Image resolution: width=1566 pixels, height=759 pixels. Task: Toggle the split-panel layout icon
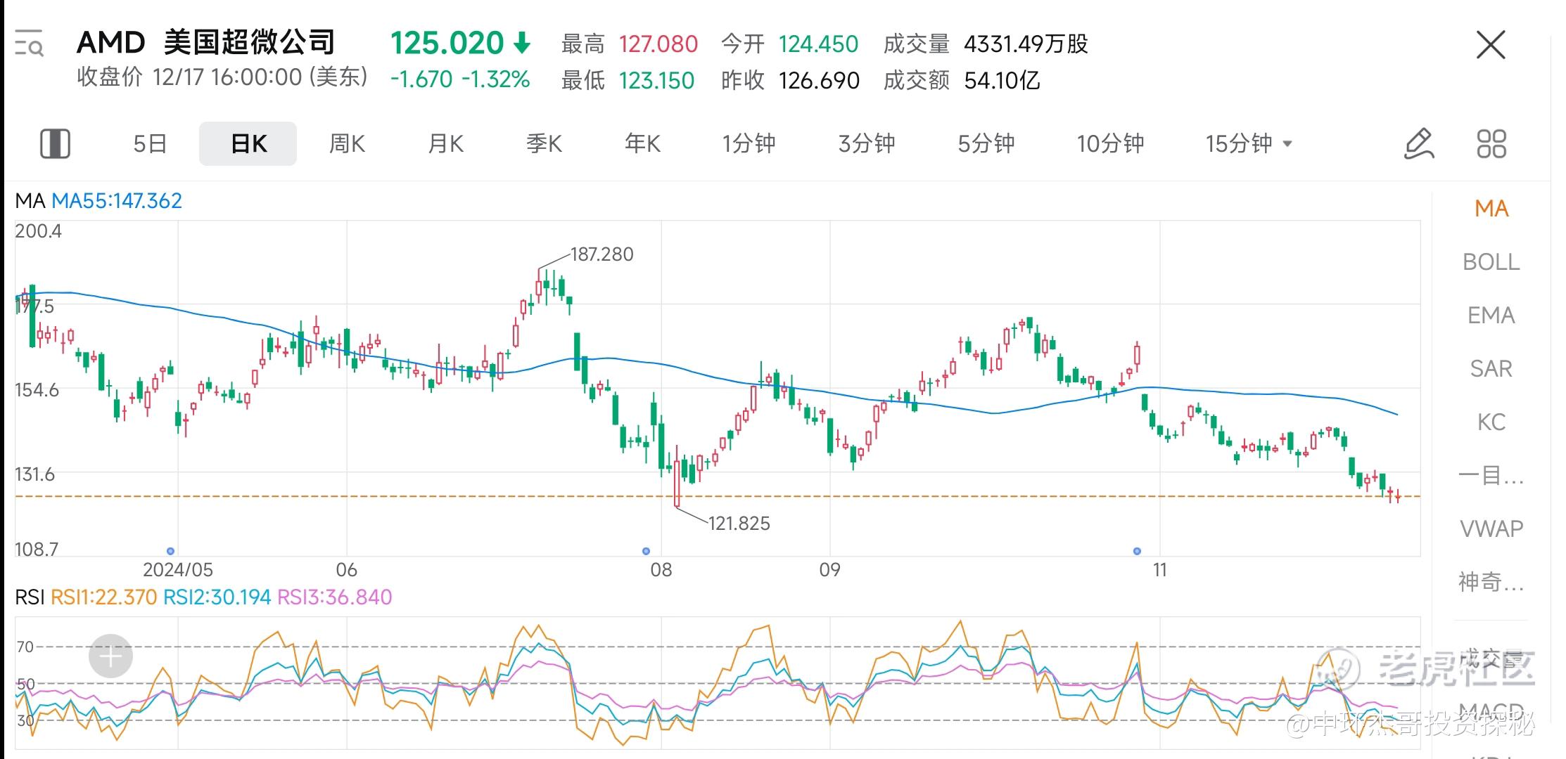[55, 143]
